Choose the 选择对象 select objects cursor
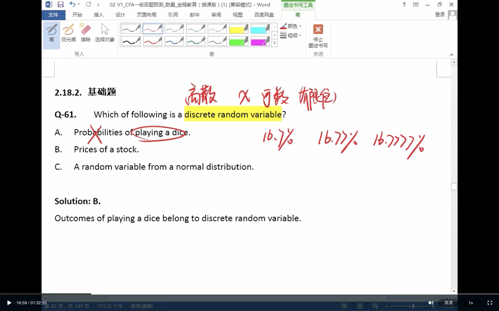This screenshot has width=499, height=311. [x=105, y=33]
